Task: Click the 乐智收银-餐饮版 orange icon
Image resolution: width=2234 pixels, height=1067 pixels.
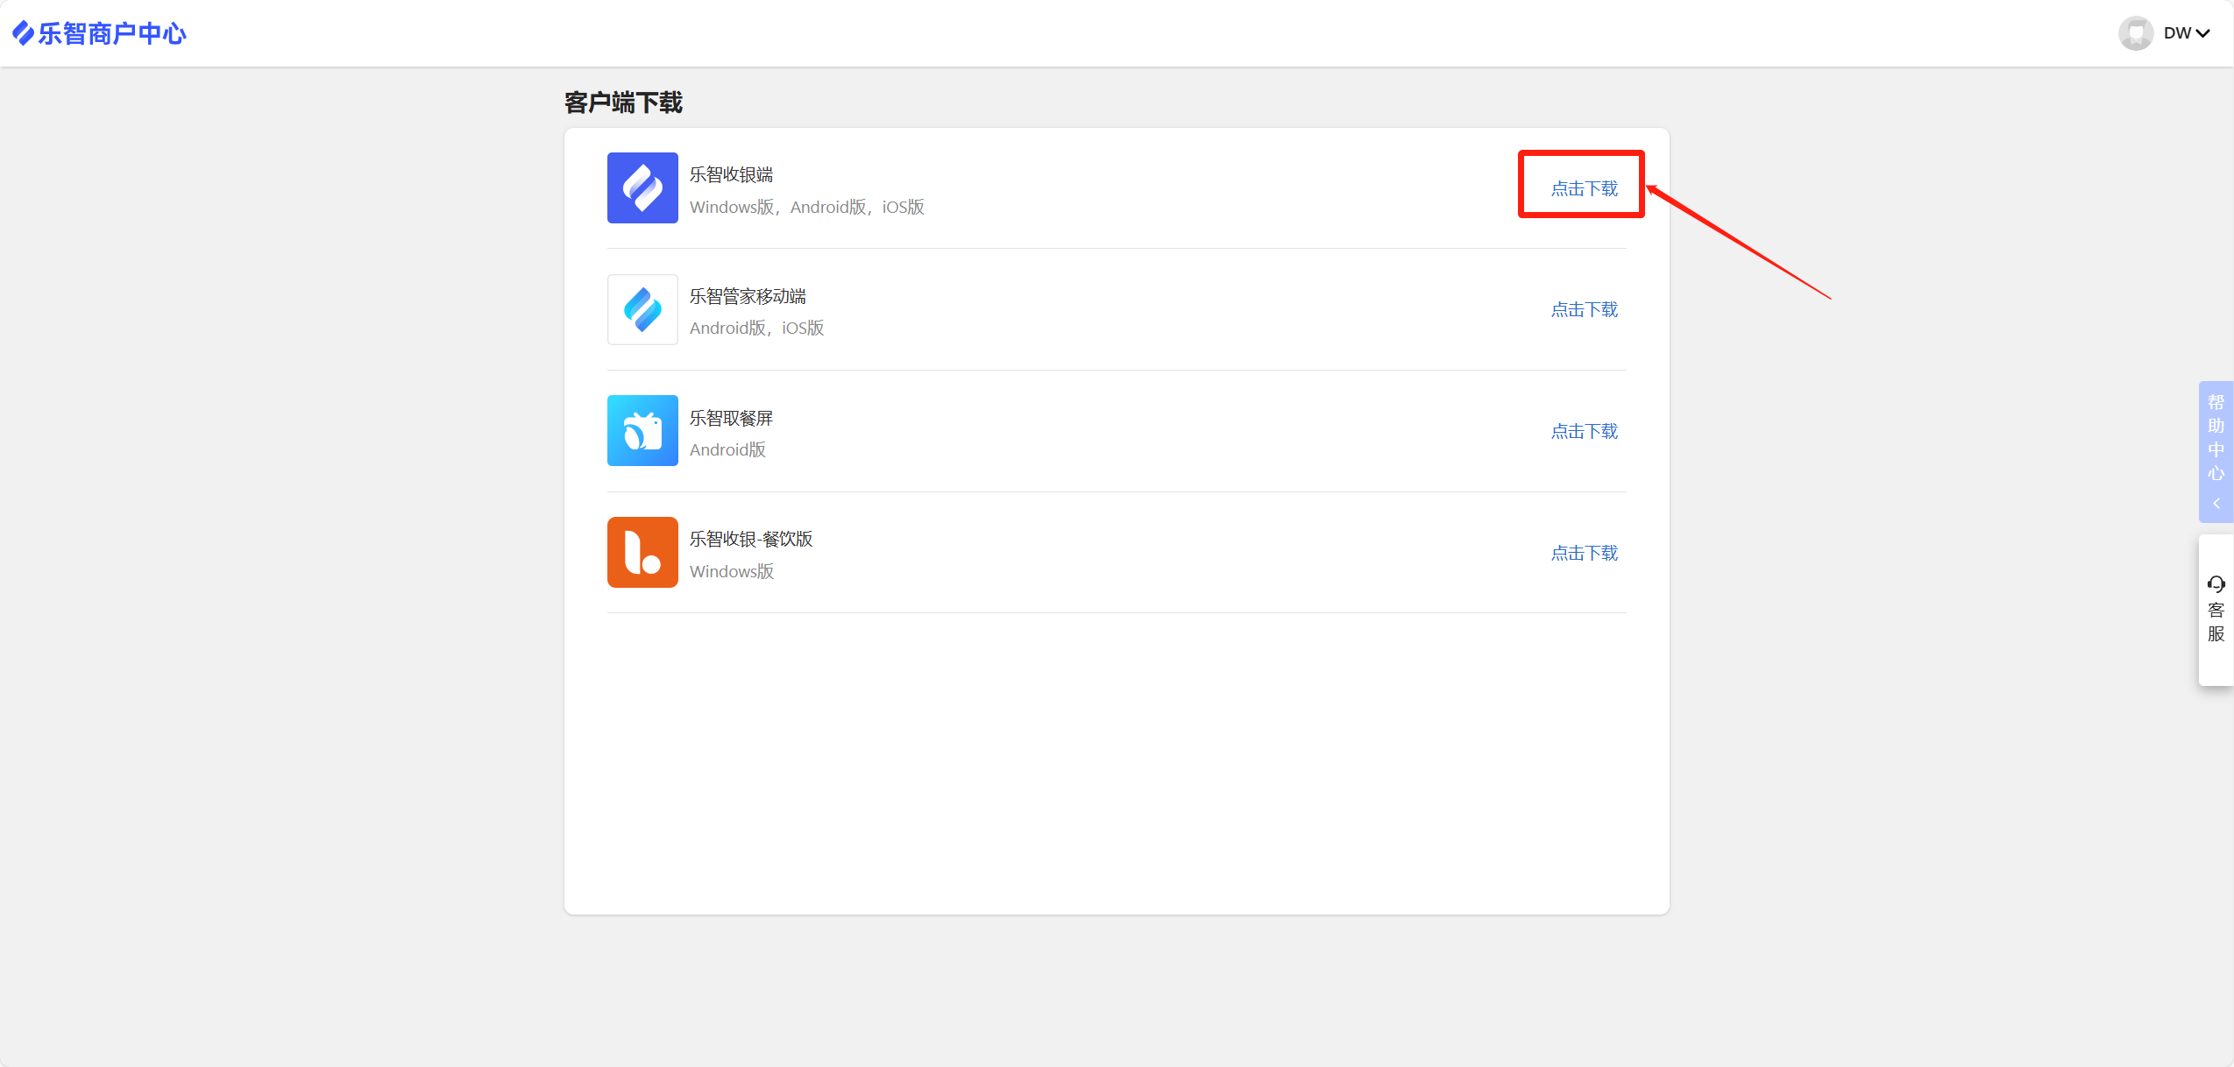Action: click(642, 552)
